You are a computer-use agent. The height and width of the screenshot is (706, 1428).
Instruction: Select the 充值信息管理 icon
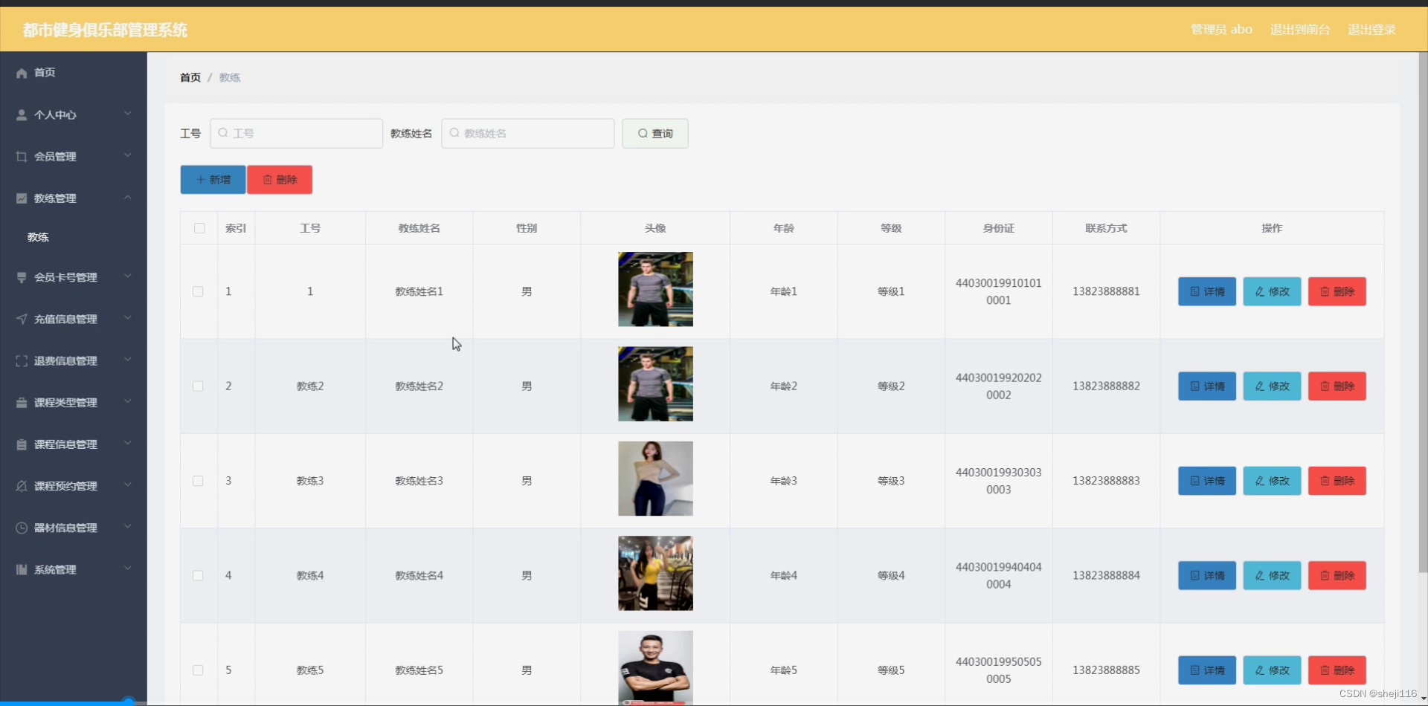click(20, 319)
